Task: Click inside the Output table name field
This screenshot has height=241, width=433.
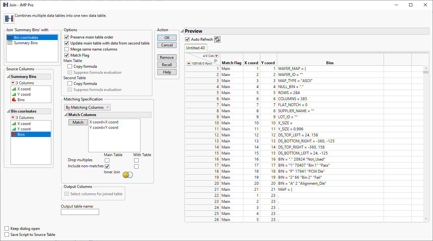Action: point(80,211)
